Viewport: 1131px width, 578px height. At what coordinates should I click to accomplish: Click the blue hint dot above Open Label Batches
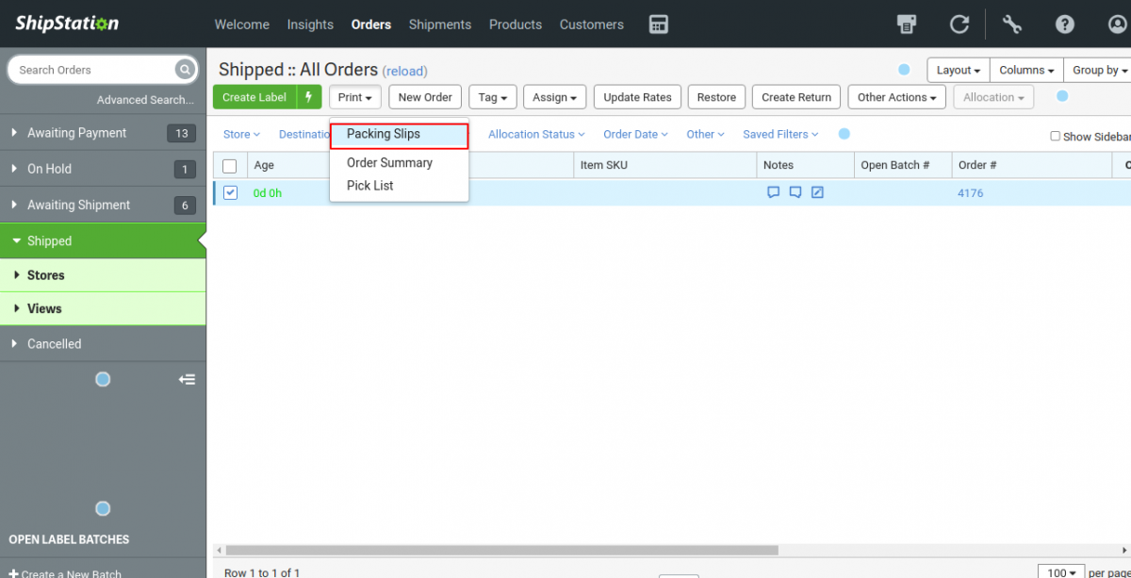(x=103, y=508)
